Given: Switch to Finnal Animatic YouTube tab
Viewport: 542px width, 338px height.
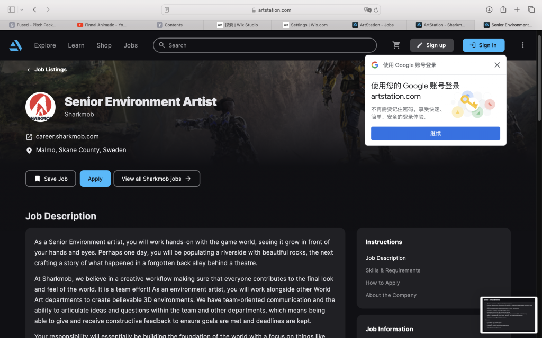Looking at the screenshot, I should click(102, 25).
